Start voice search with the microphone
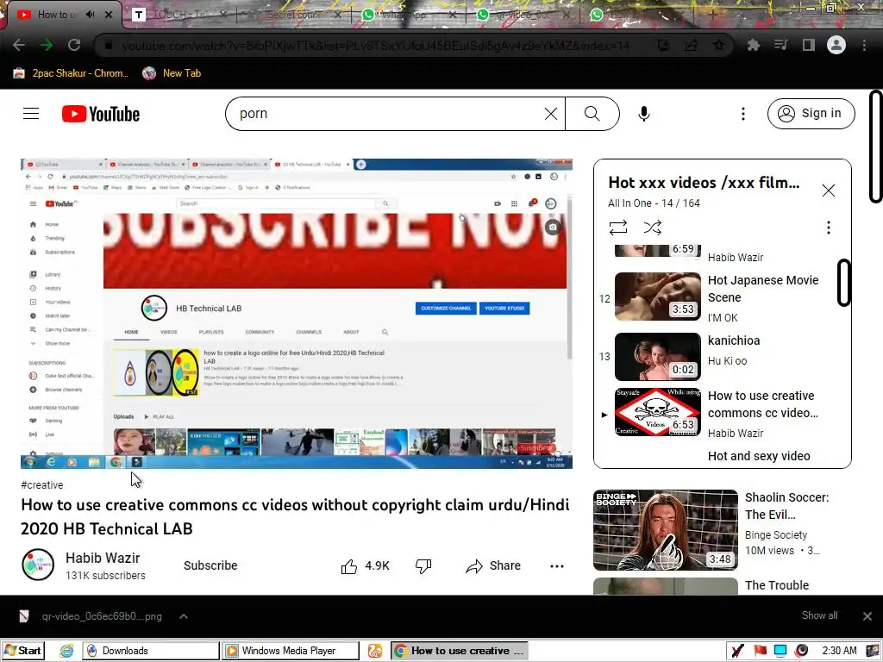 tap(643, 114)
